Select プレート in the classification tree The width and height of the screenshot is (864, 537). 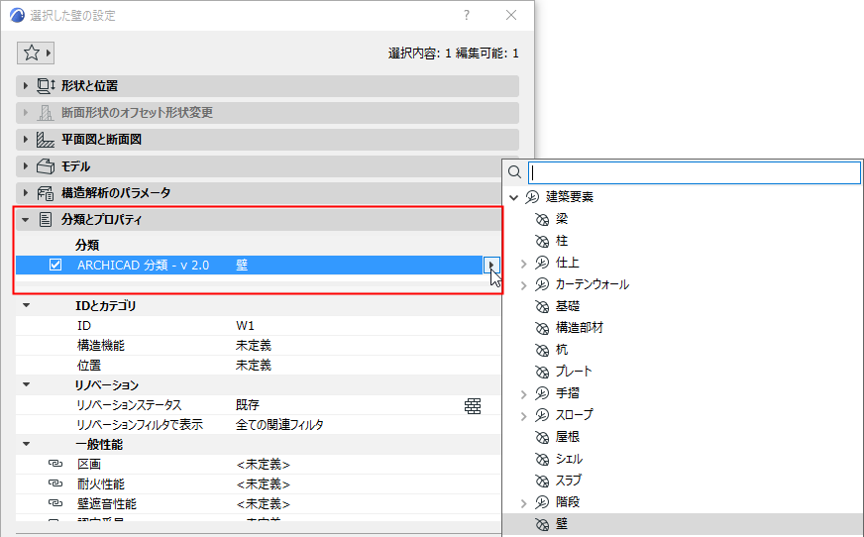pyautogui.click(x=574, y=372)
